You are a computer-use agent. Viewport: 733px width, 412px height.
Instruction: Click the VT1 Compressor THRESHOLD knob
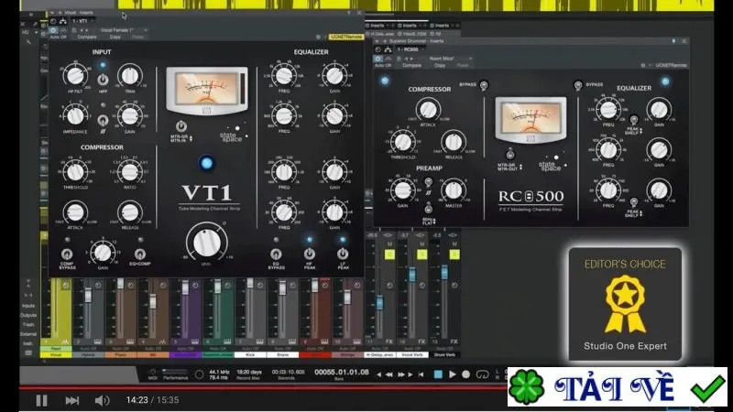coord(75,172)
